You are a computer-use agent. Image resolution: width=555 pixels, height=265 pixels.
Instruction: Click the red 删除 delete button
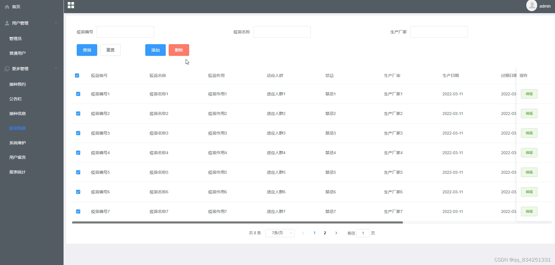pos(179,50)
